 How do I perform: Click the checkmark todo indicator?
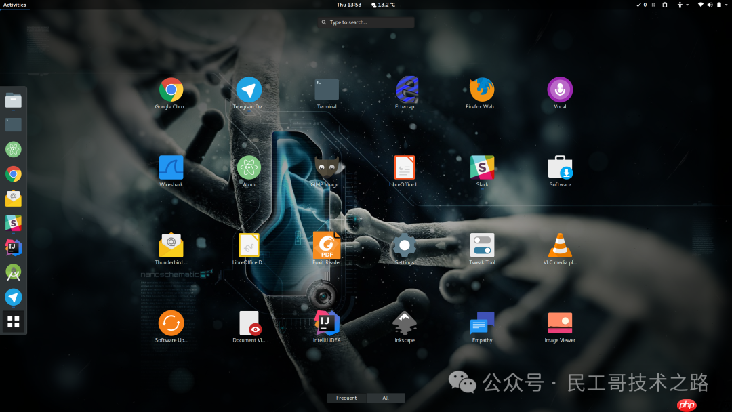pos(641,5)
